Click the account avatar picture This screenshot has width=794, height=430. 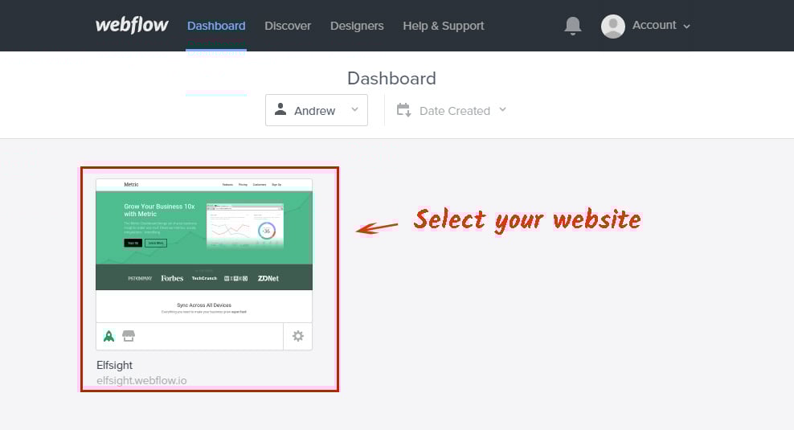click(612, 26)
